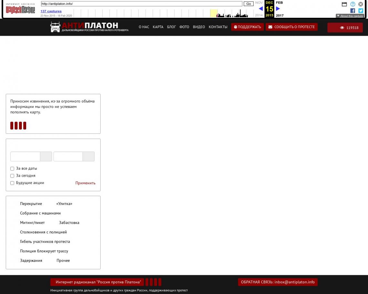
Task: Click the gray addon button of first date field
Action: 46,156
